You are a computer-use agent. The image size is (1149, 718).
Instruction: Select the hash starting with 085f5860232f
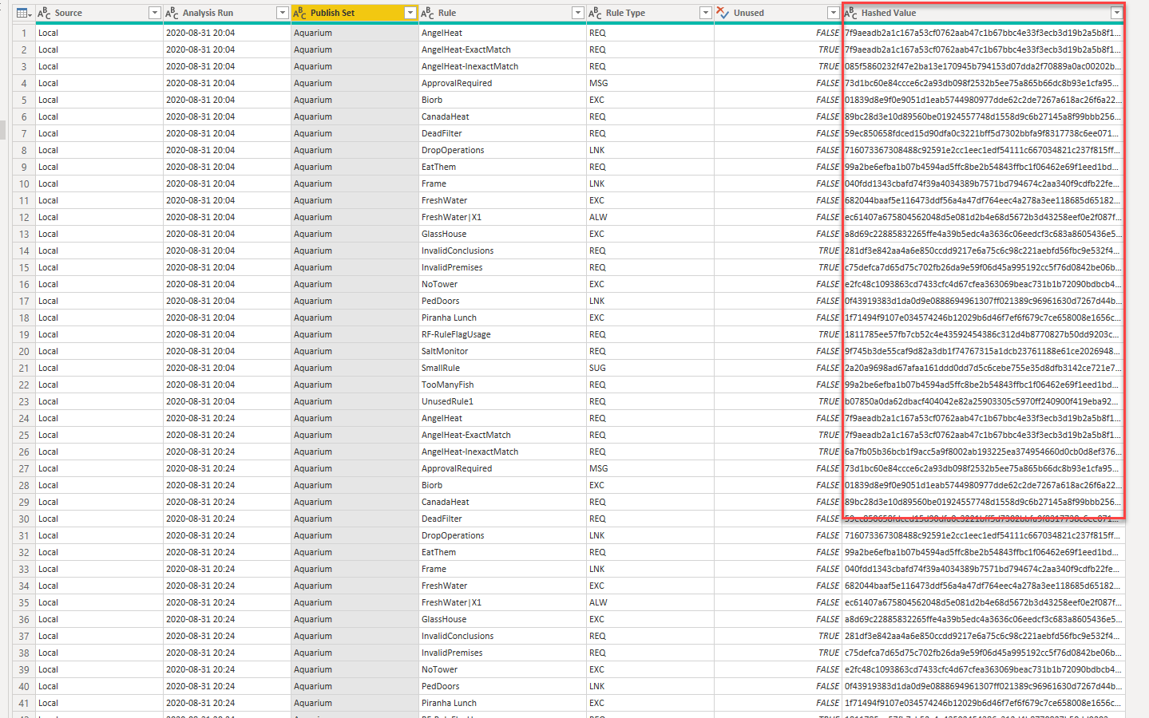[983, 66]
